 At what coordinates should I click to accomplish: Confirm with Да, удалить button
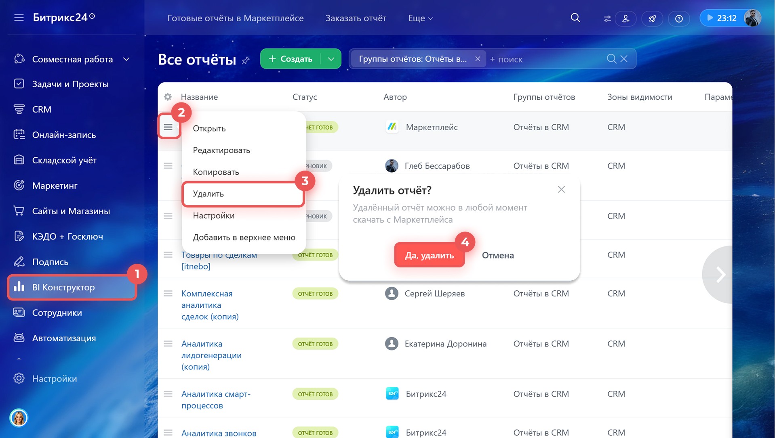coord(429,255)
